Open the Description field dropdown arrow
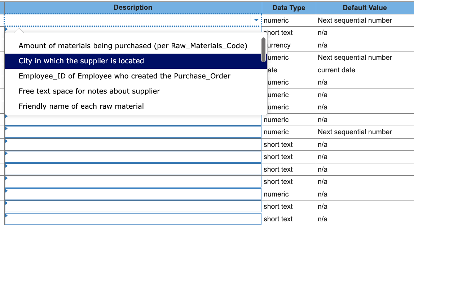The width and height of the screenshot is (453, 298). tap(256, 20)
